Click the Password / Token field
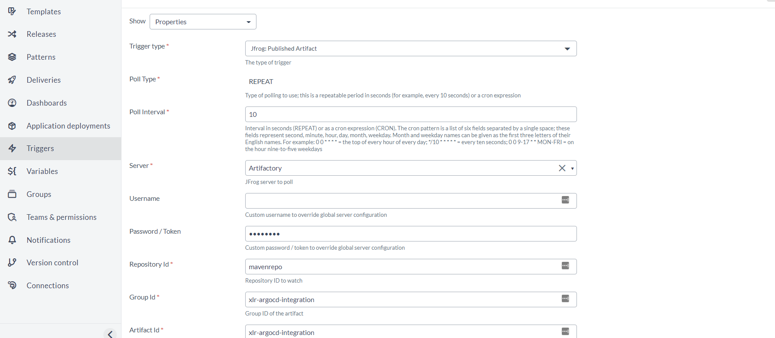The height and width of the screenshot is (338, 775). coord(411,234)
